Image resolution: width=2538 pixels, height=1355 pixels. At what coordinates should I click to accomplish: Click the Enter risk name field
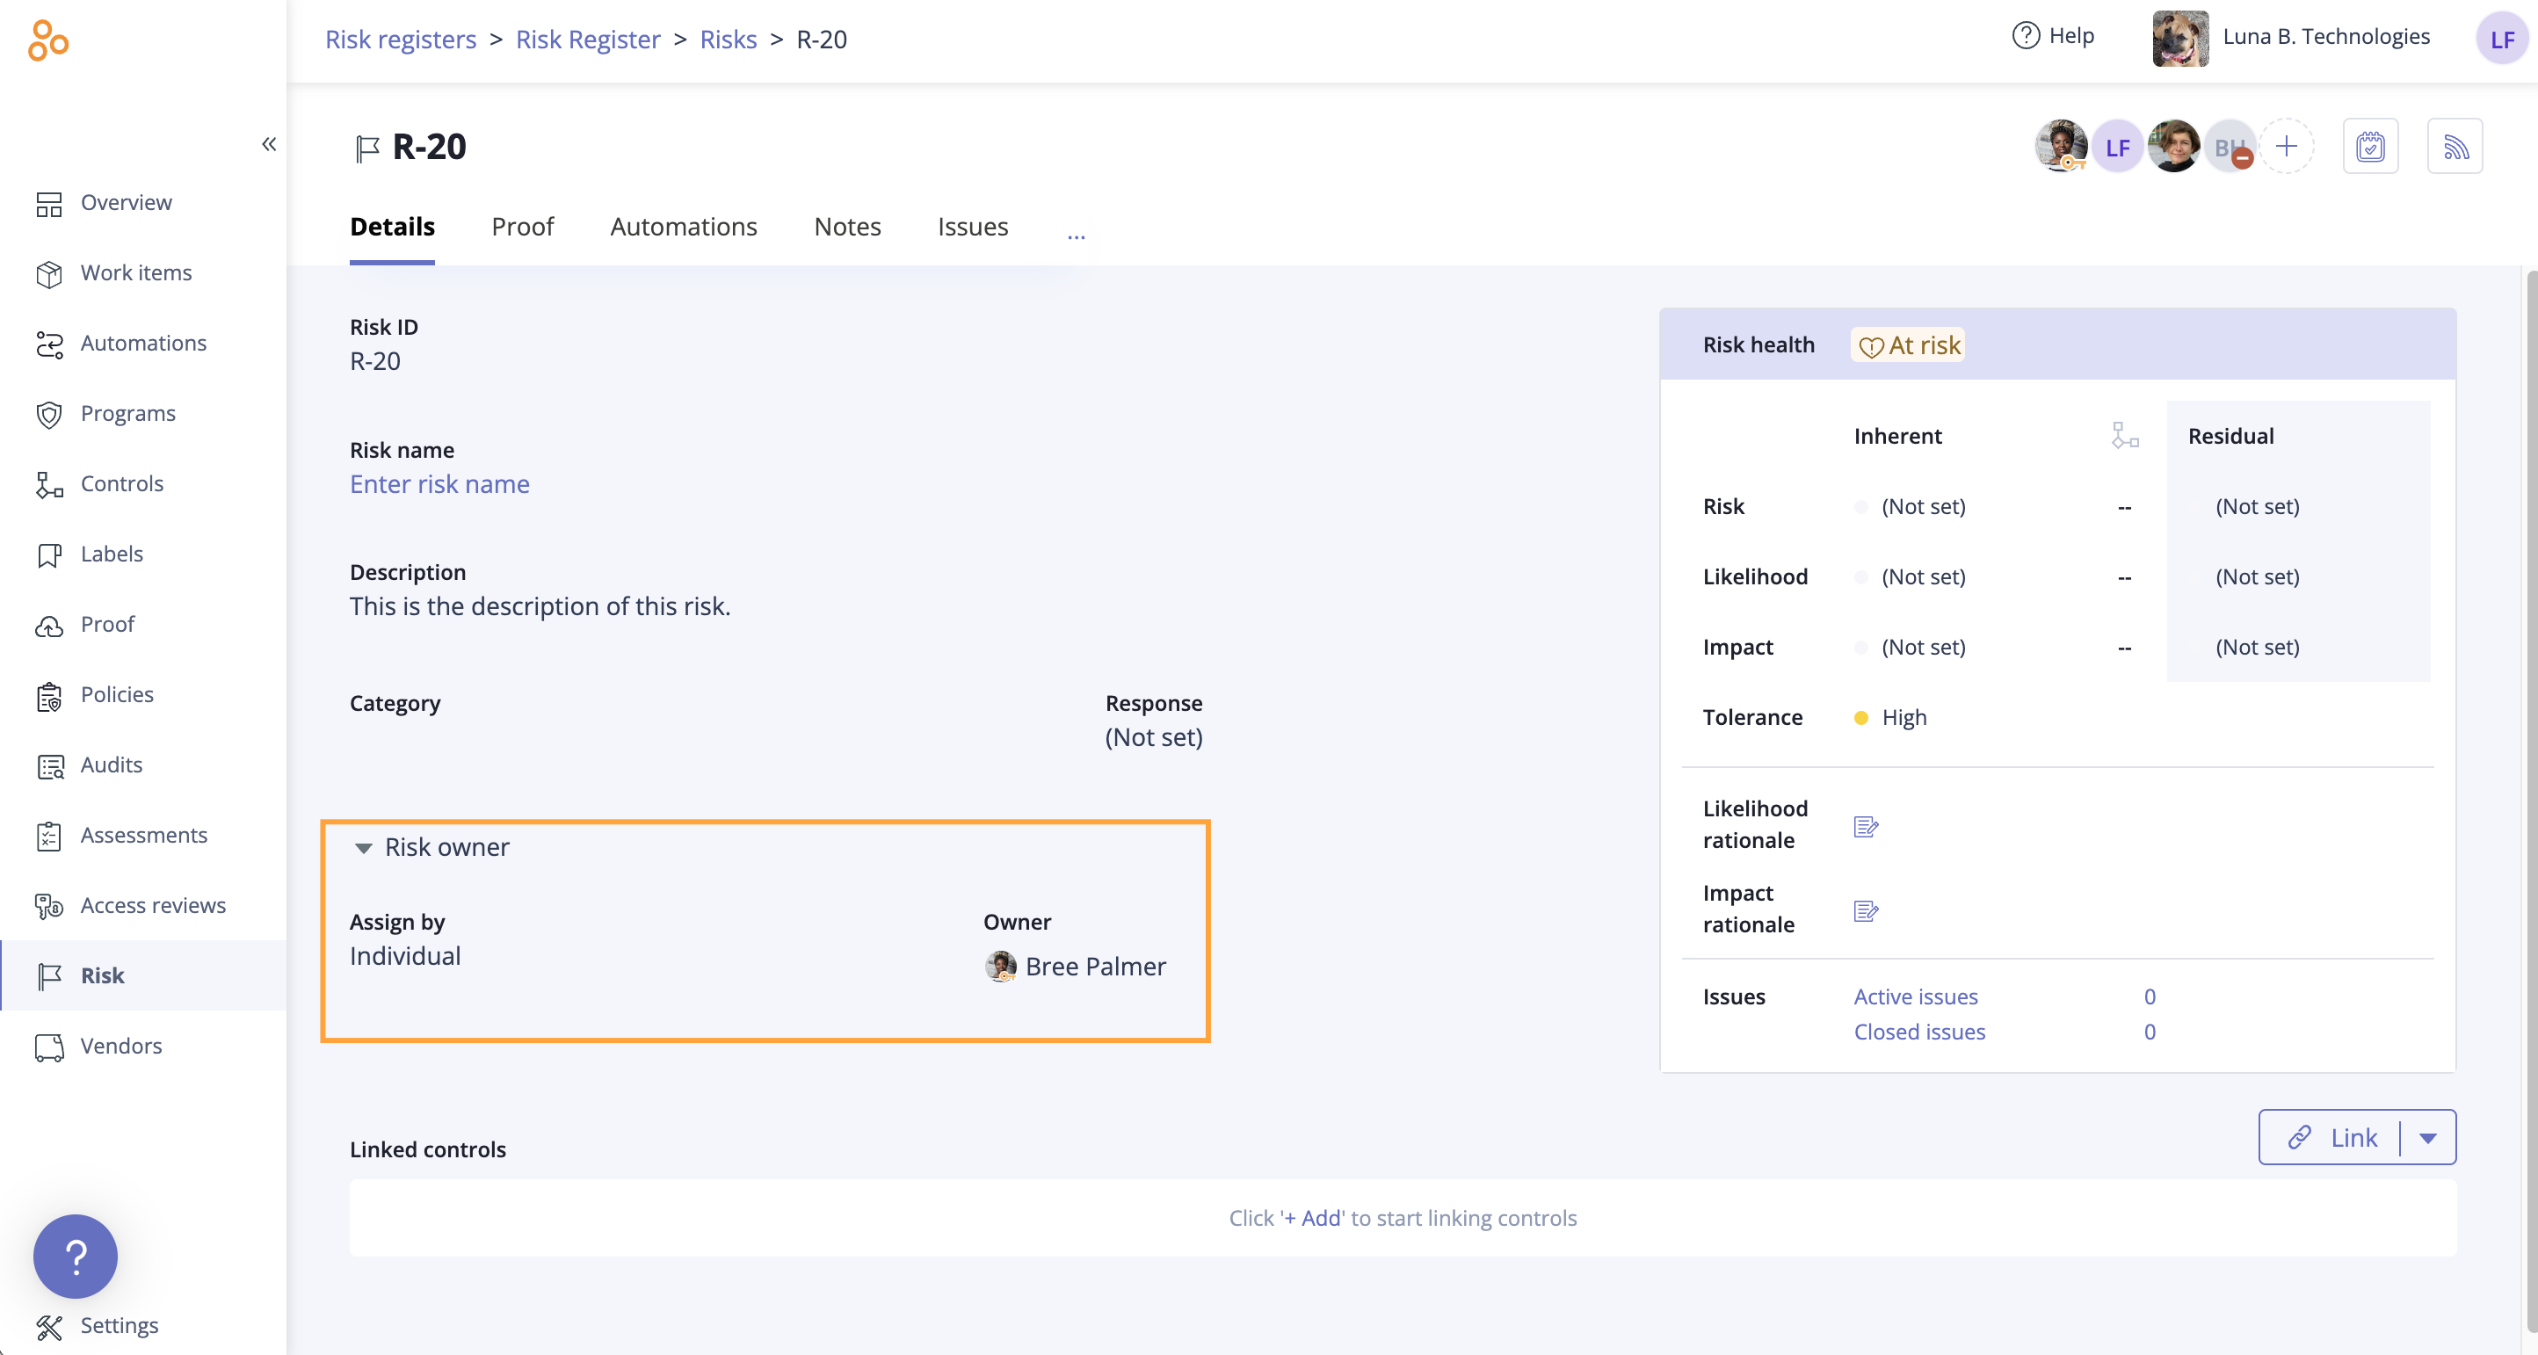pos(439,484)
